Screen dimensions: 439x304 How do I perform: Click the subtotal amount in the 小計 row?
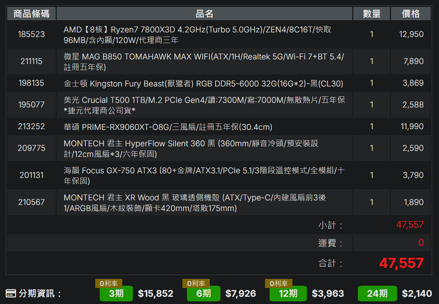point(410,225)
